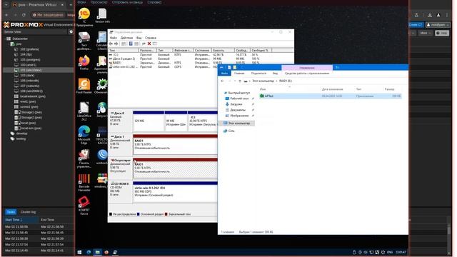Open the Вид ribbon tab in File Explorer
This screenshot has height=257, width=457.
pos(275,74)
